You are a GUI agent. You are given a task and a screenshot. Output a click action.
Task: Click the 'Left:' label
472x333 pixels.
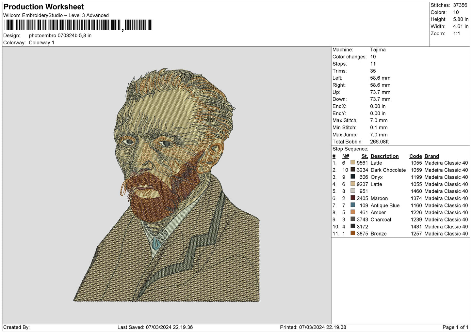(337, 78)
